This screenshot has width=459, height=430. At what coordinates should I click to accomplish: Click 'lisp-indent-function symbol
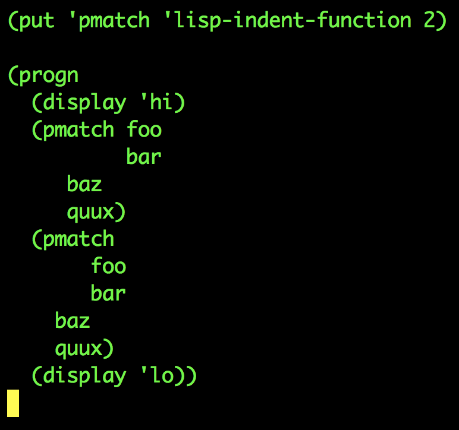[288, 20]
